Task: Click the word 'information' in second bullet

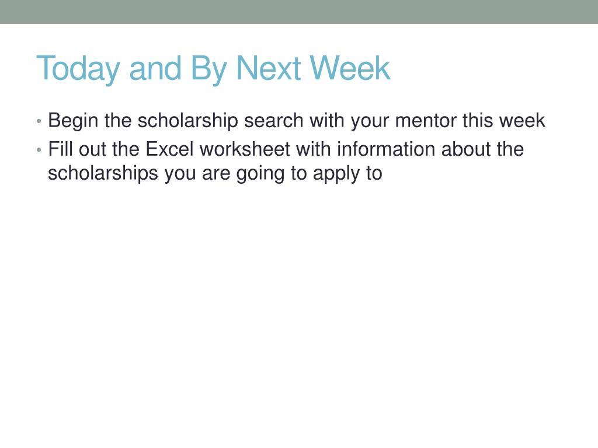Action: pos(386,149)
